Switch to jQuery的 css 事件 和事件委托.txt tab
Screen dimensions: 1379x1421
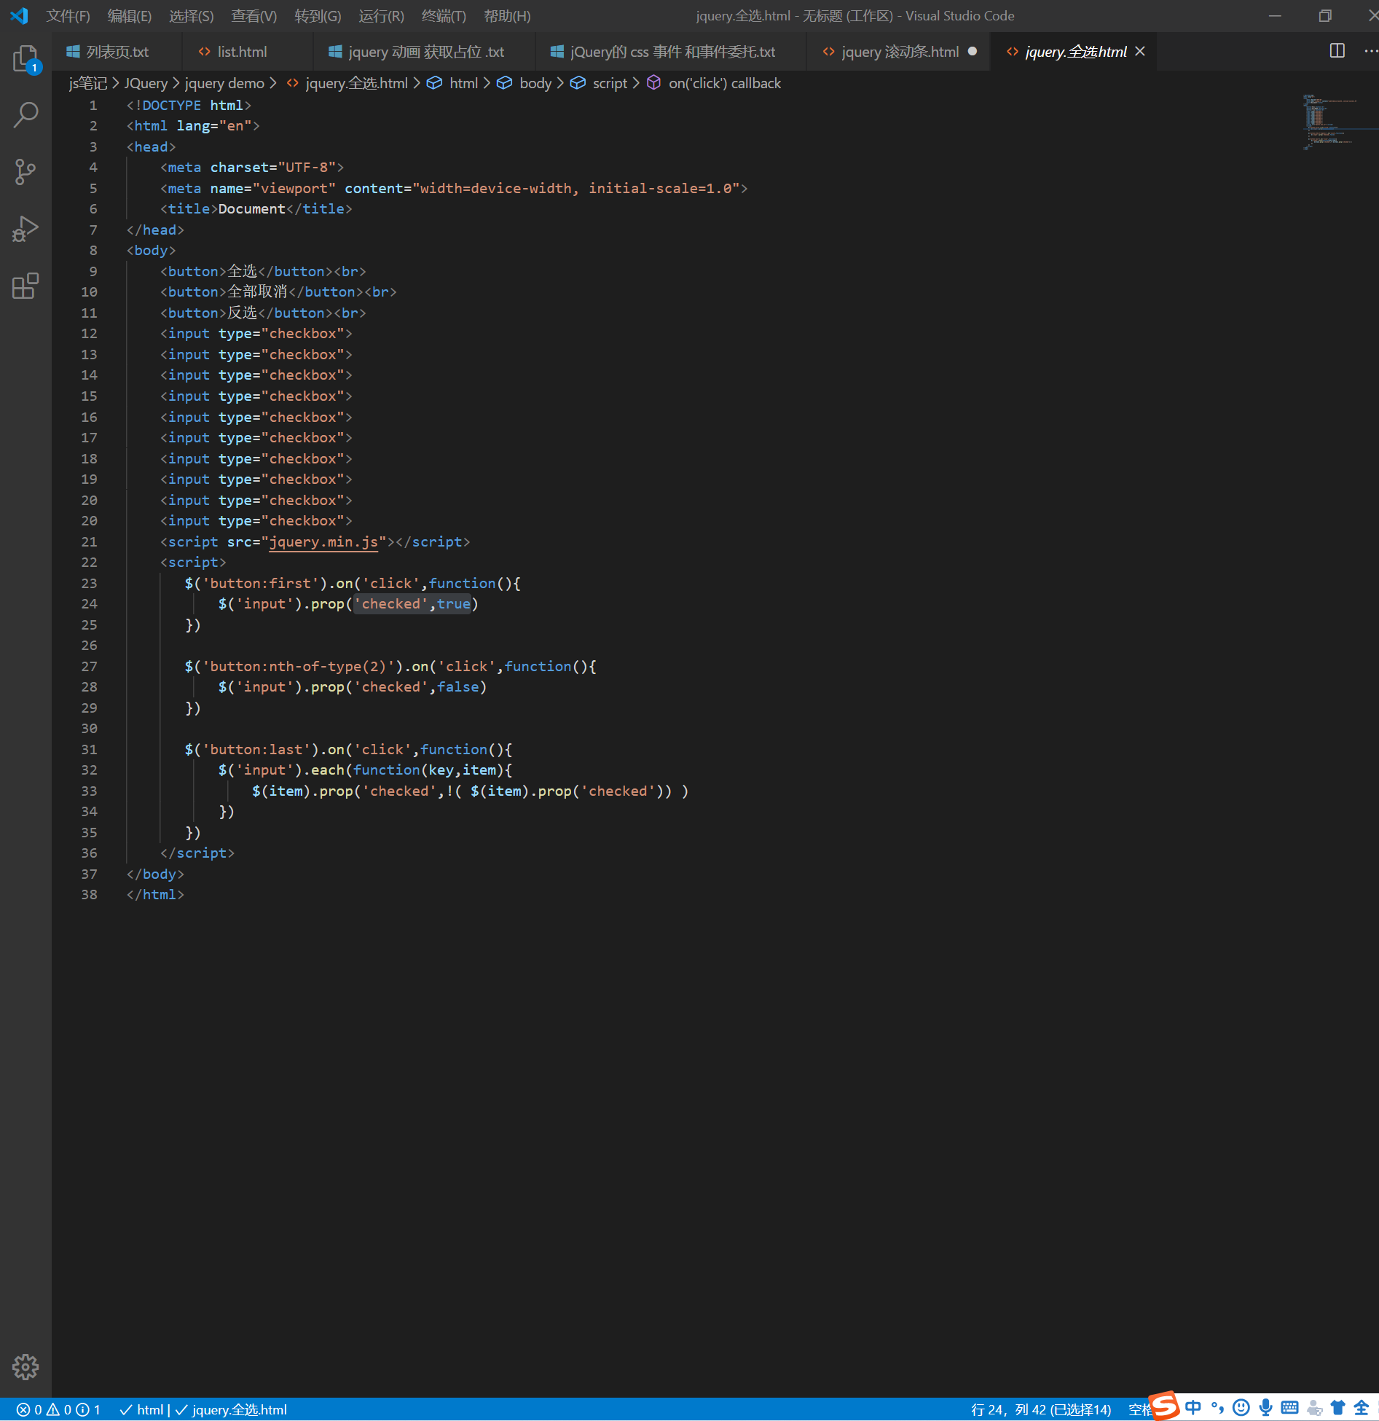[672, 52]
